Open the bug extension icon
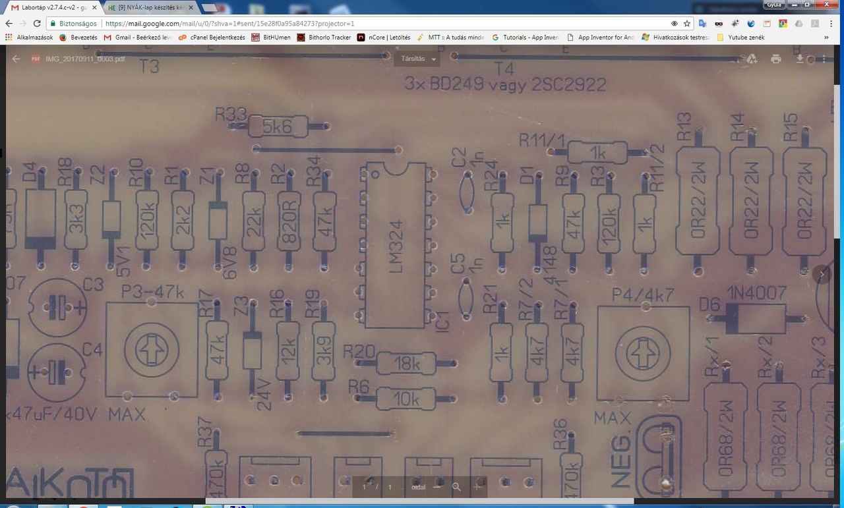 click(735, 23)
